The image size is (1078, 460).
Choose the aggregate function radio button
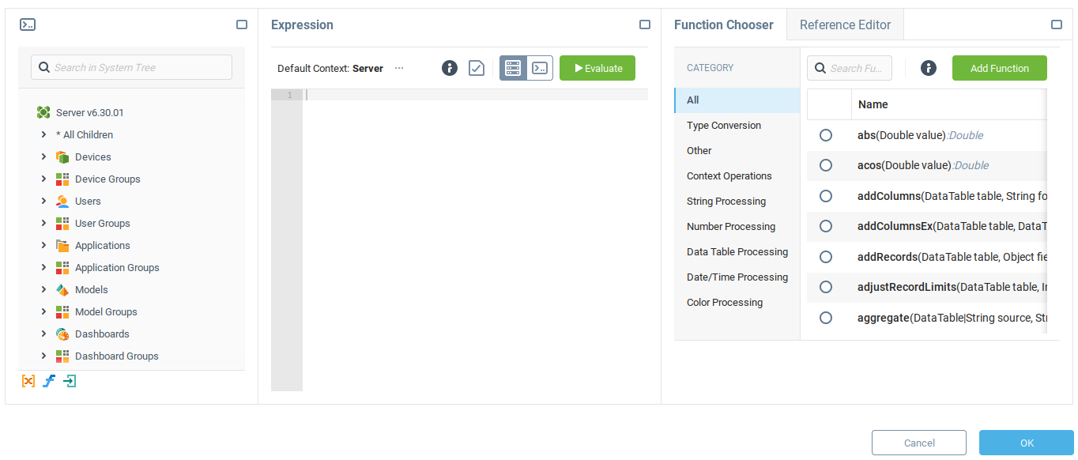coord(826,318)
